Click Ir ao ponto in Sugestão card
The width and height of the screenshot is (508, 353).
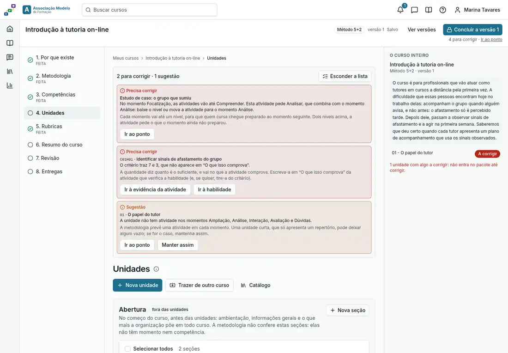click(x=137, y=245)
